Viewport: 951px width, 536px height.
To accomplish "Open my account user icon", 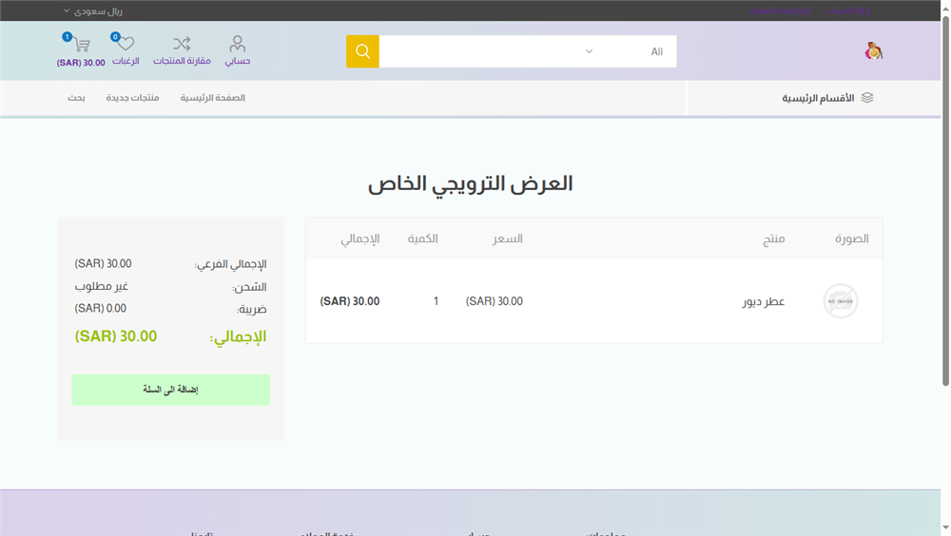I will 238,44.
